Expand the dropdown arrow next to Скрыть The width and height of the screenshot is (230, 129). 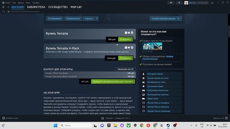tap(97, 19)
